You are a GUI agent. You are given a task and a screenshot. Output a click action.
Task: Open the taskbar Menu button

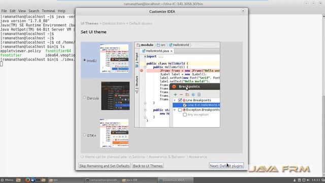7,180
